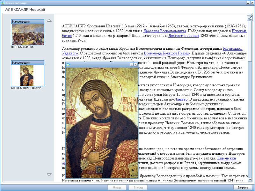Open the Невской битве article link

pos(239,31)
